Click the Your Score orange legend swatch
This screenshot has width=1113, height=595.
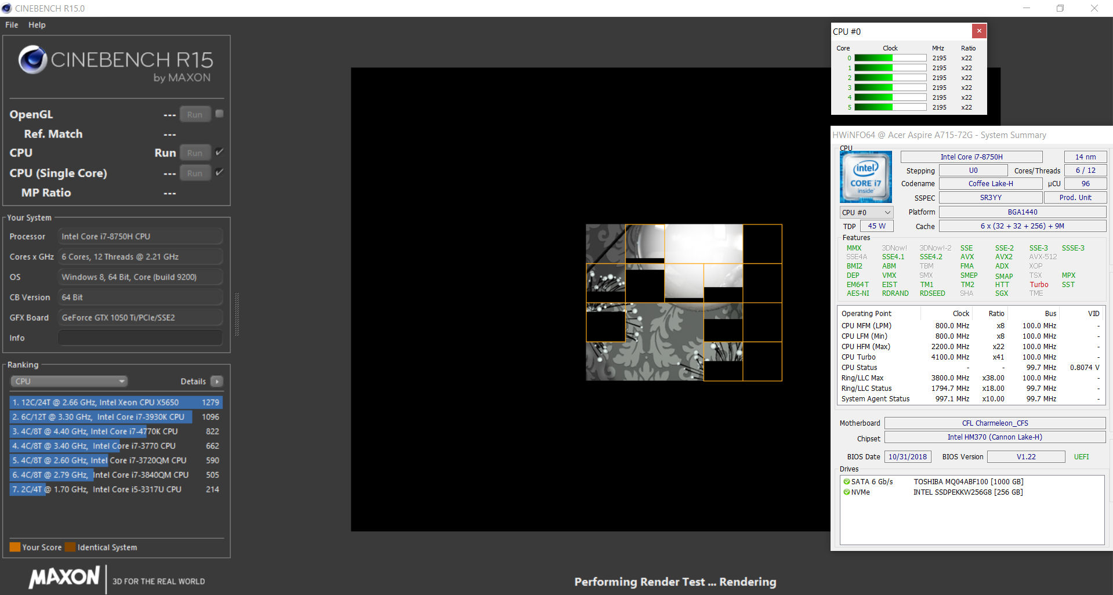[x=15, y=547]
